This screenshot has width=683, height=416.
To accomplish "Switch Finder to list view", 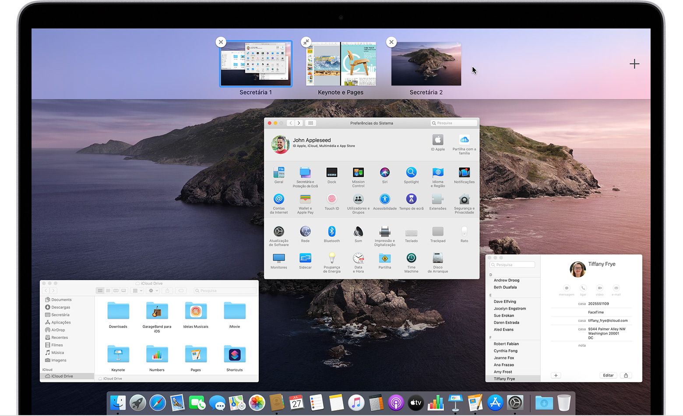I will (108, 290).
